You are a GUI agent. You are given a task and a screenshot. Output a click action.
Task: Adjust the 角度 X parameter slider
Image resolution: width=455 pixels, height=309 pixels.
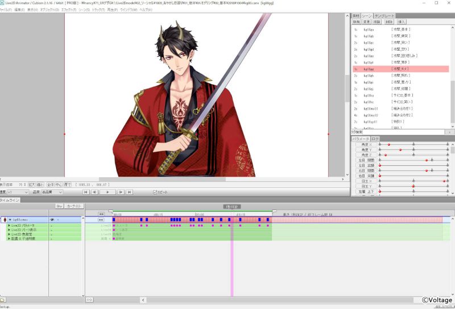point(413,144)
